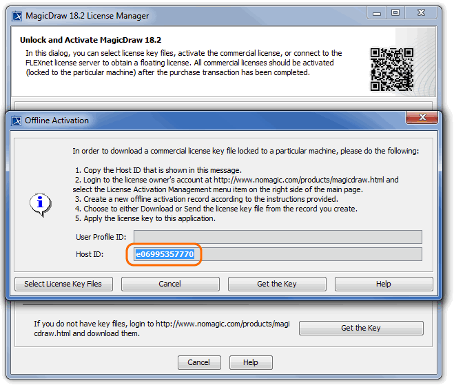Click Get the Key in Offline Activation
This screenshot has height=385, width=454.
pyautogui.click(x=277, y=284)
